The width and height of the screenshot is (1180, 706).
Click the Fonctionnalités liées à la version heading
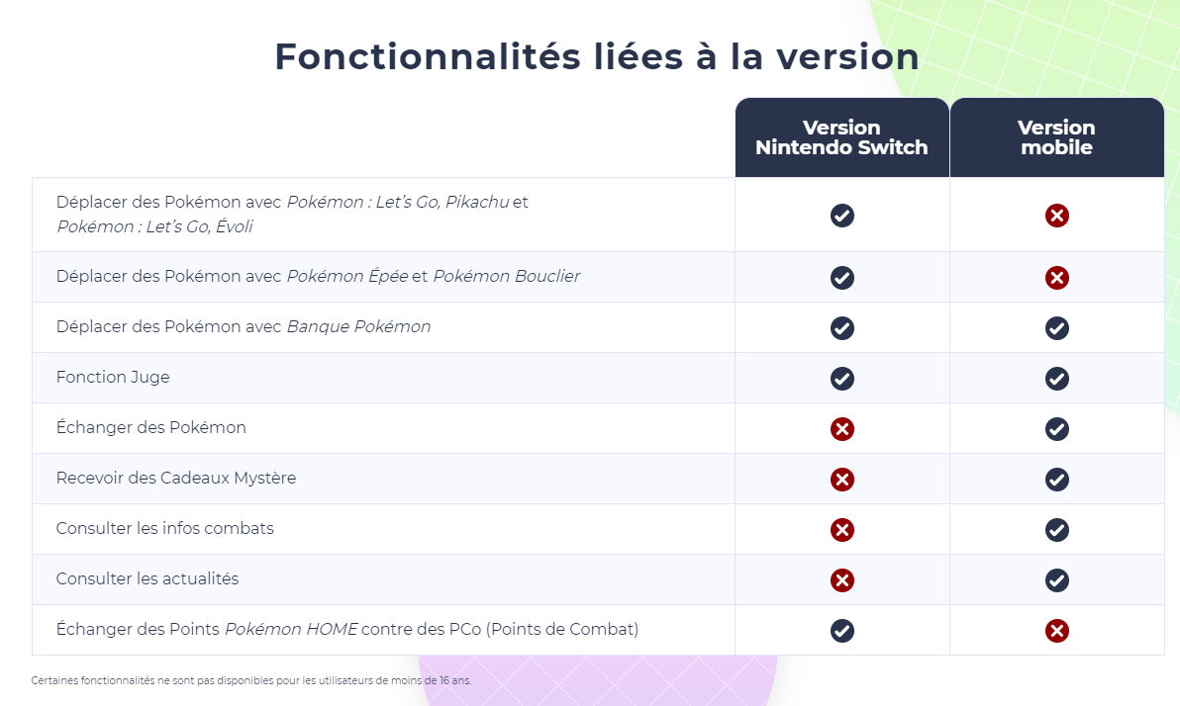[x=597, y=56]
